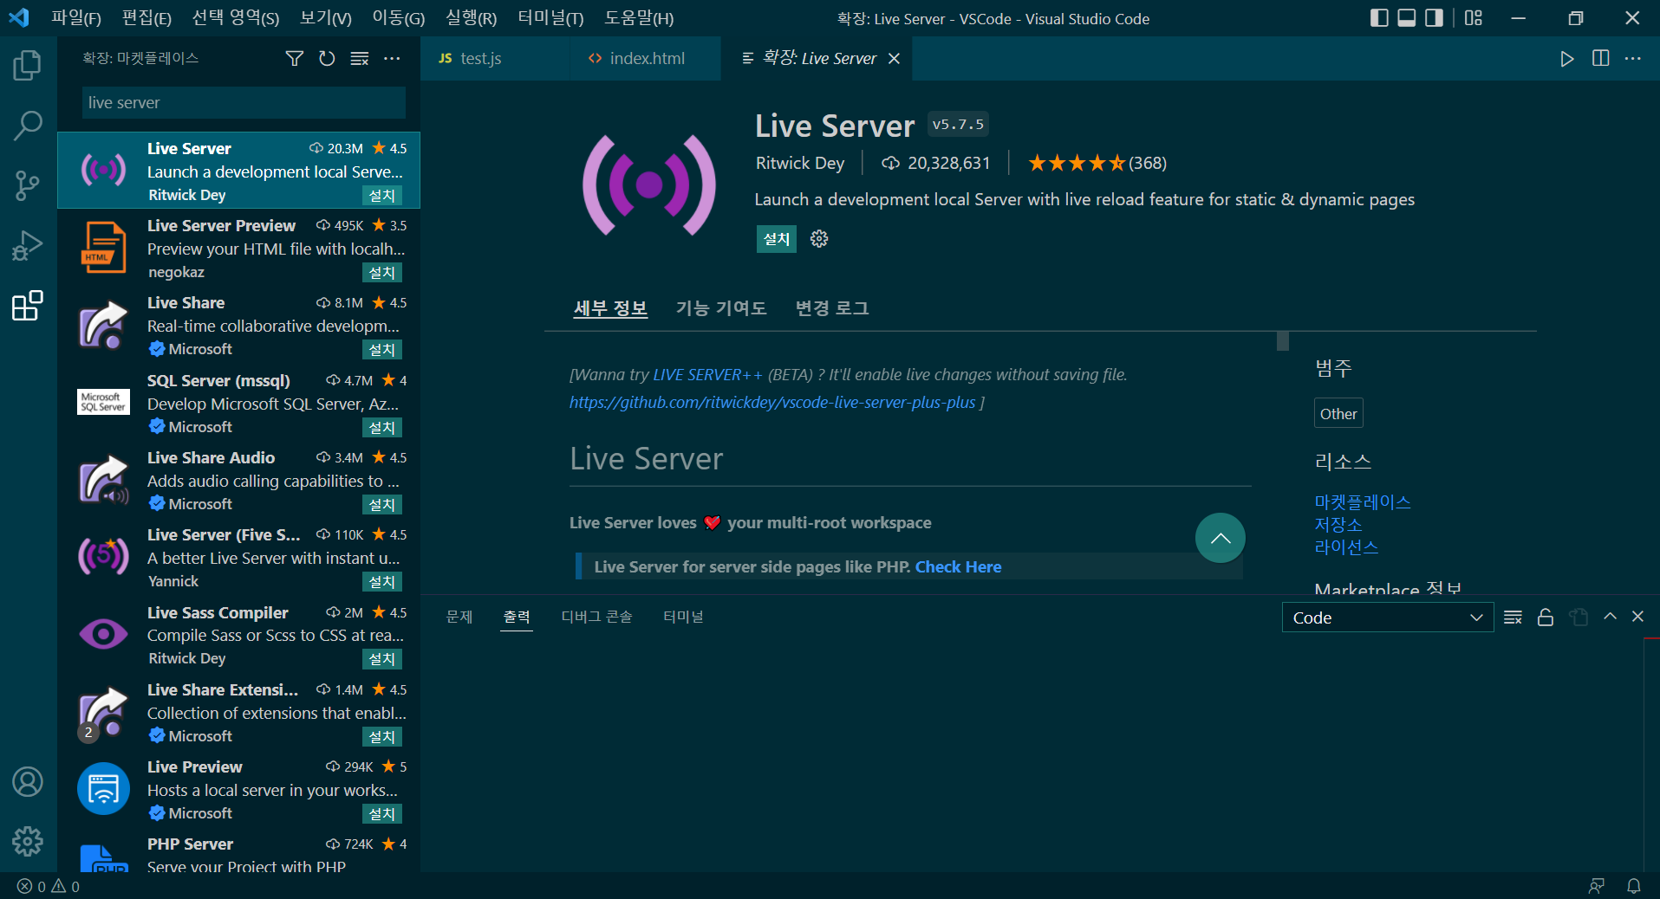Open notifications bell in status bar

click(x=1634, y=886)
